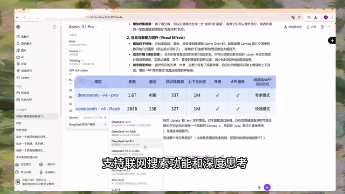Open the images section icon

pyautogui.click(x=18, y=50)
